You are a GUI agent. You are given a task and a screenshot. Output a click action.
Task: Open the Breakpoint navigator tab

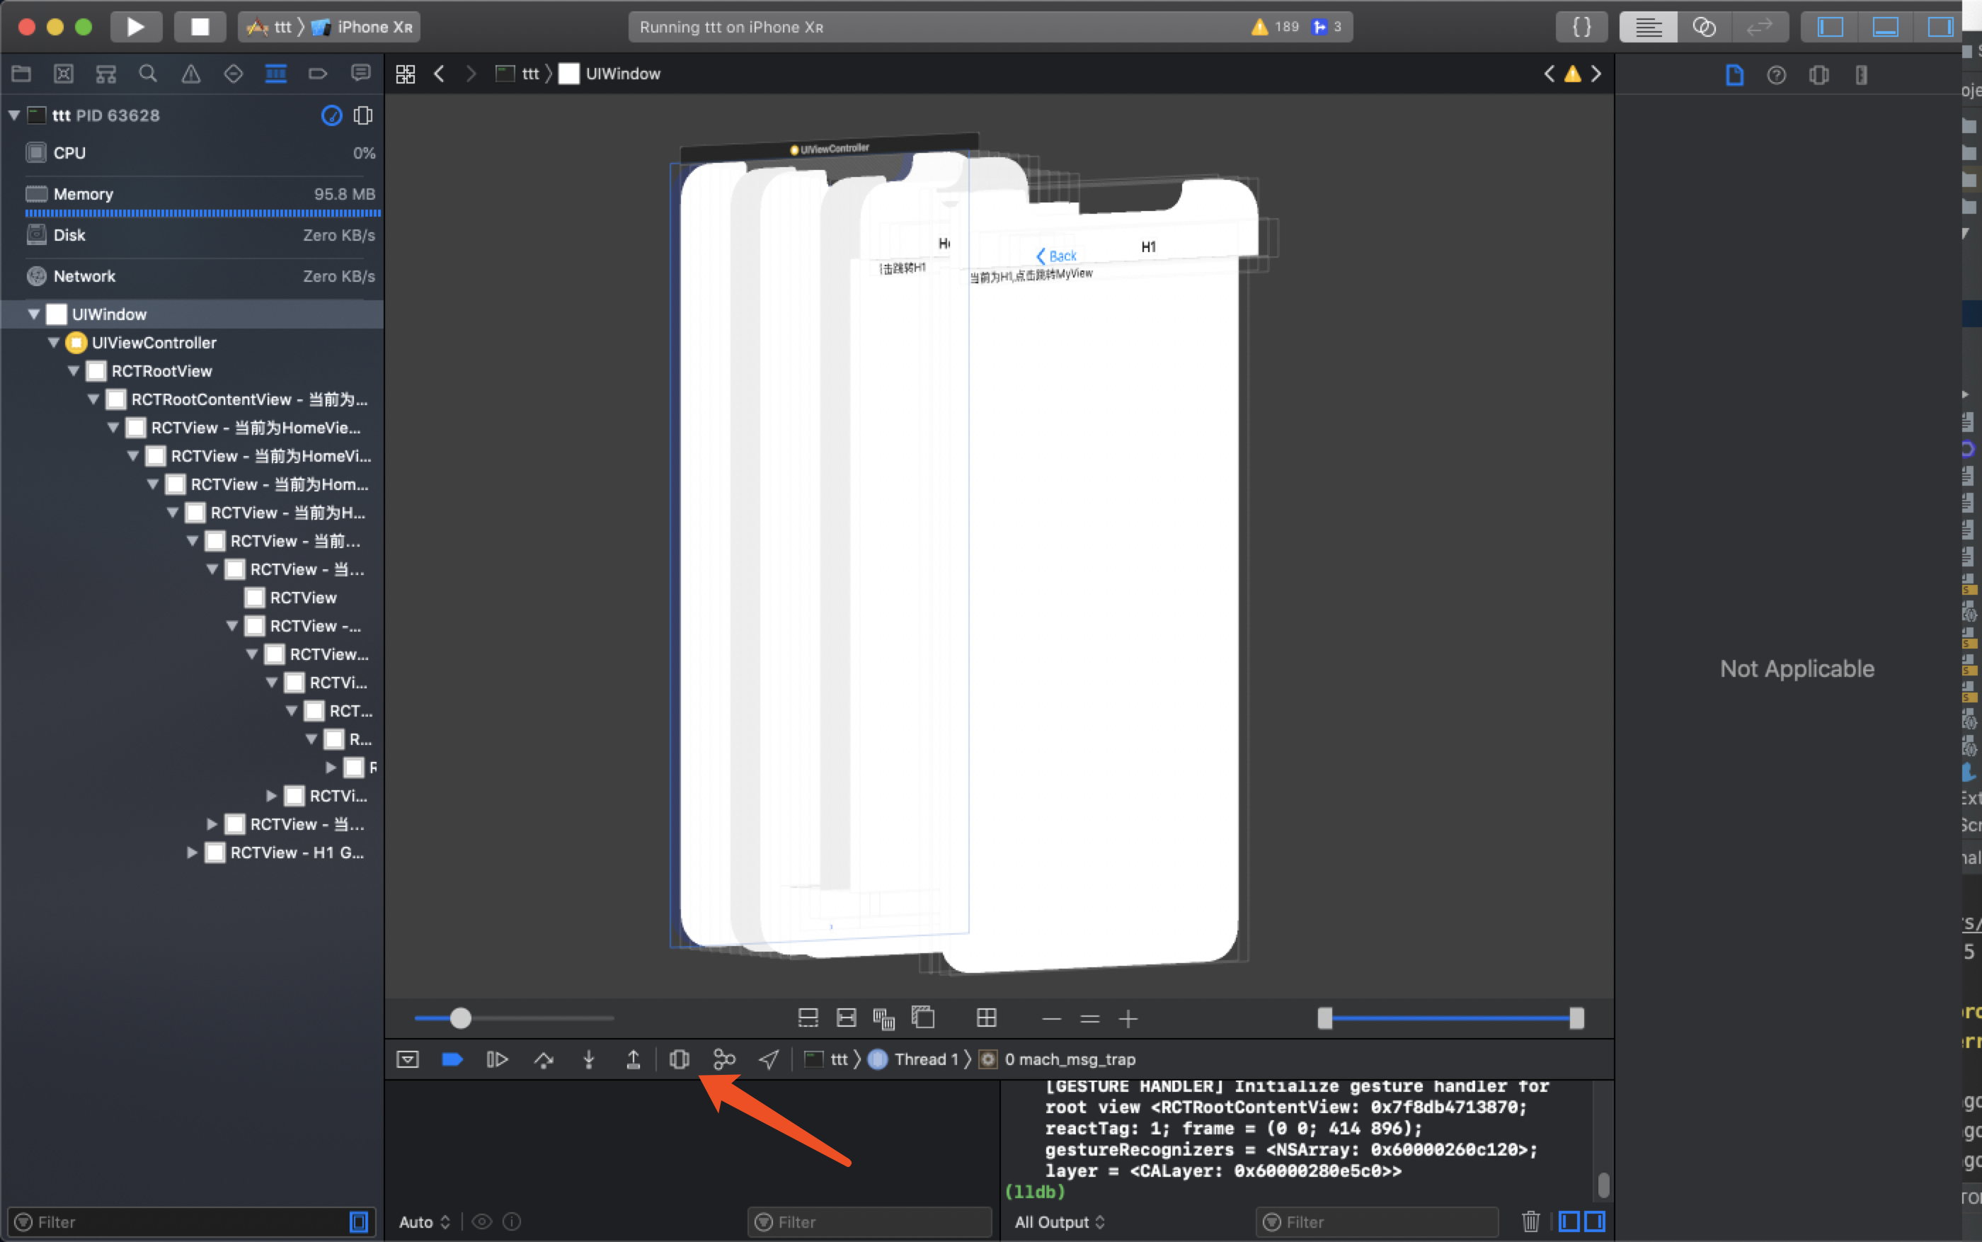(x=318, y=74)
